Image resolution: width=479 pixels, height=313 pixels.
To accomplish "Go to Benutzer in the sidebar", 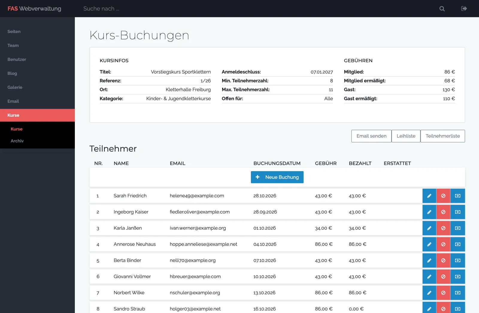I will [37, 60].
